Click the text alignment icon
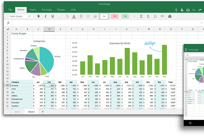Screen dimensions: 204x136 [82, 16]
